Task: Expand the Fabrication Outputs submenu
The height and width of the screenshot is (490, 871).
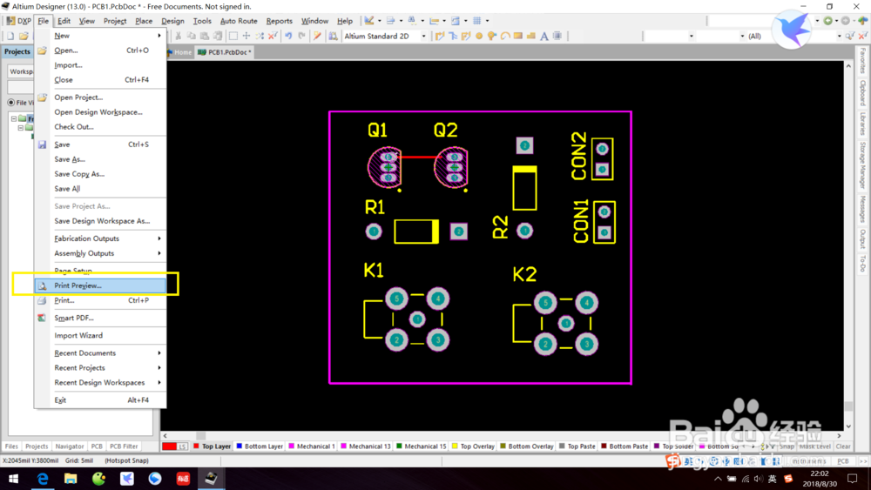Action: point(100,238)
